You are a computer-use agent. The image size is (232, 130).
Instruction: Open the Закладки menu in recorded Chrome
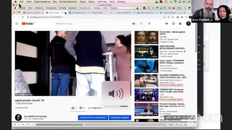pos(72,8)
